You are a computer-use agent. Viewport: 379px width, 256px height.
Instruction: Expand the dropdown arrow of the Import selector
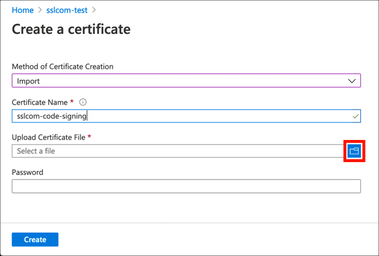coord(352,81)
